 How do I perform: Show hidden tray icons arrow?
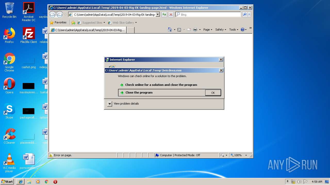pos(288,182)
